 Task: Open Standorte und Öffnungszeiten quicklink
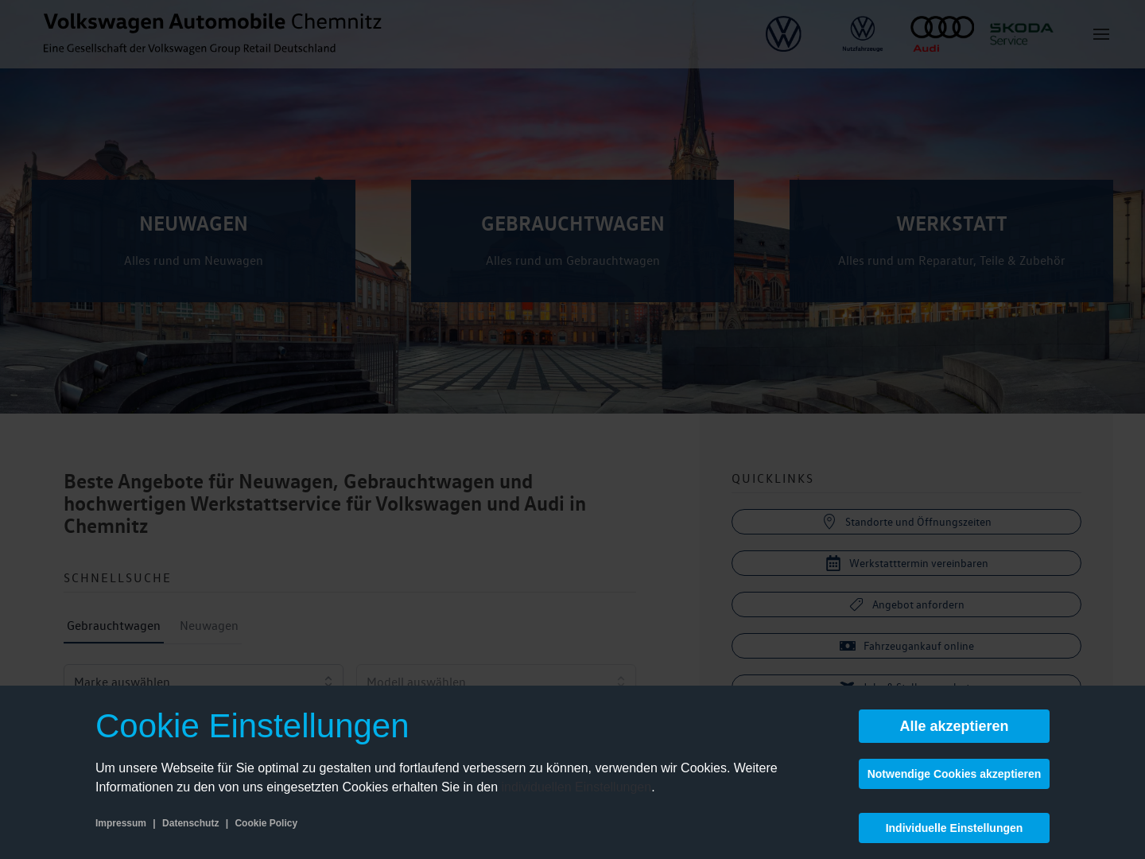(x=906, y=522)
